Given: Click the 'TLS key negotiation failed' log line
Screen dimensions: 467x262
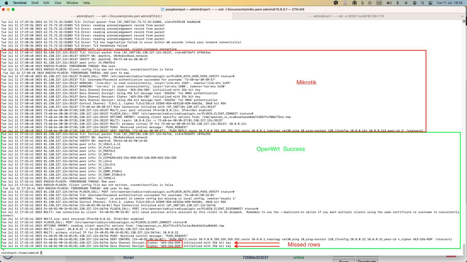Looking at the screenshot, I should click(121, 42).
